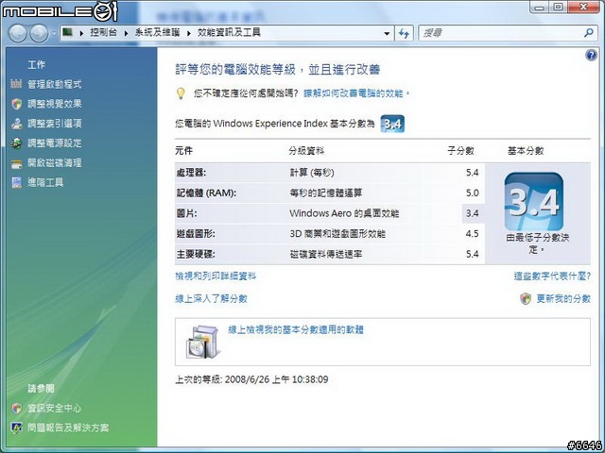The height and width of the screenshot is (453, 605).
Task: Open 管理啟動程式 task link
Action: [x=55, y=84]
